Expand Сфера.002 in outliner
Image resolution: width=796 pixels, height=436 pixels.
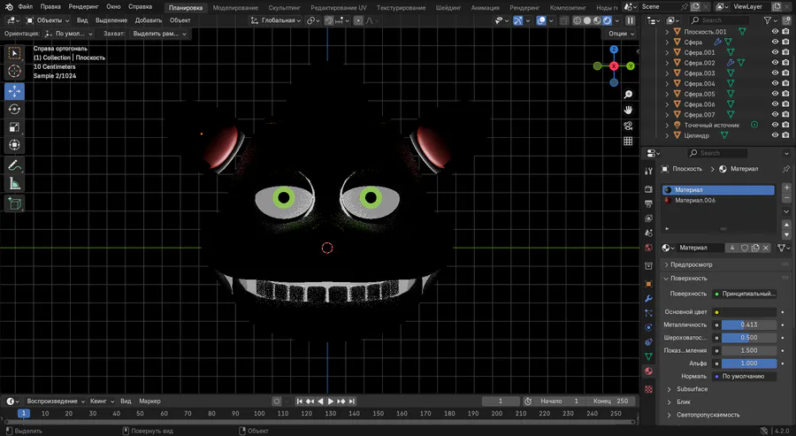pyautogui.click(x=667, y=63)
